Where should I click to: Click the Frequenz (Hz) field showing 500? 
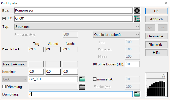click(x=70, y=35)
